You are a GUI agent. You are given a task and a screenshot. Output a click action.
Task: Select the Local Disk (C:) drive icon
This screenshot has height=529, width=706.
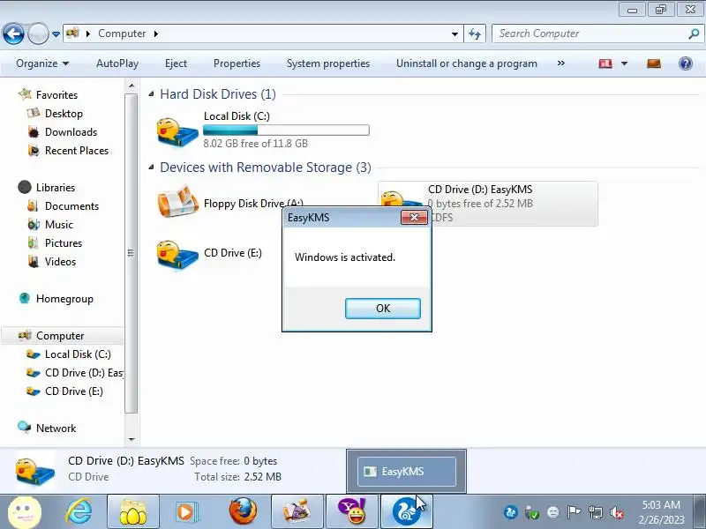click(x=177, y=130)
